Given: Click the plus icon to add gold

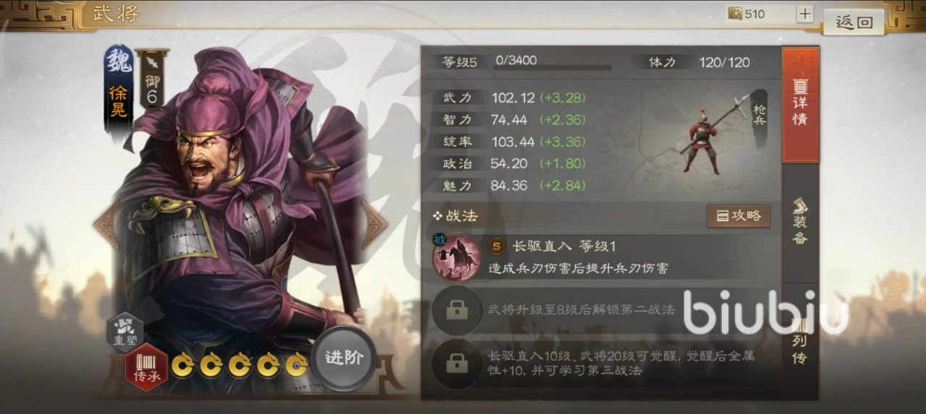Looking at the screenshot, I should [x=805, y=14].
